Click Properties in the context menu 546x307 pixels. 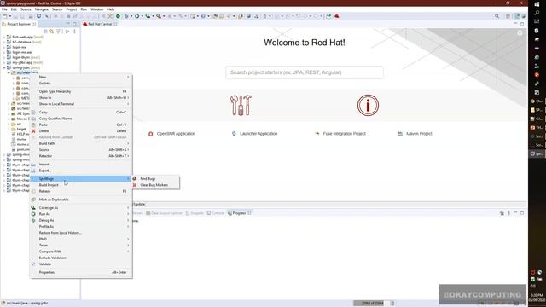click(81, 273)
